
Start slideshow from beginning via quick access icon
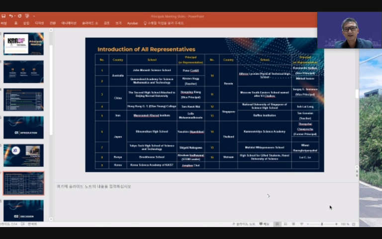(x=26, y=16)
